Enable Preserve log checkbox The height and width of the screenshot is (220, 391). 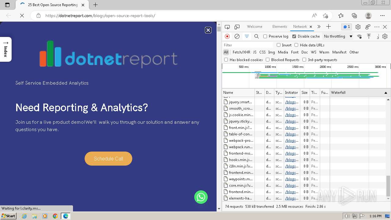tap(265, 36)
